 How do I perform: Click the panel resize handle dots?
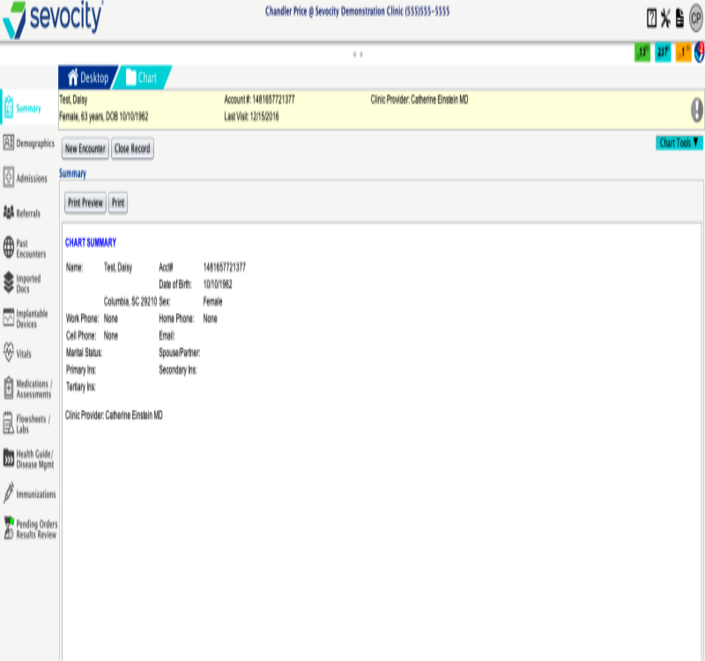coord(358,54)
